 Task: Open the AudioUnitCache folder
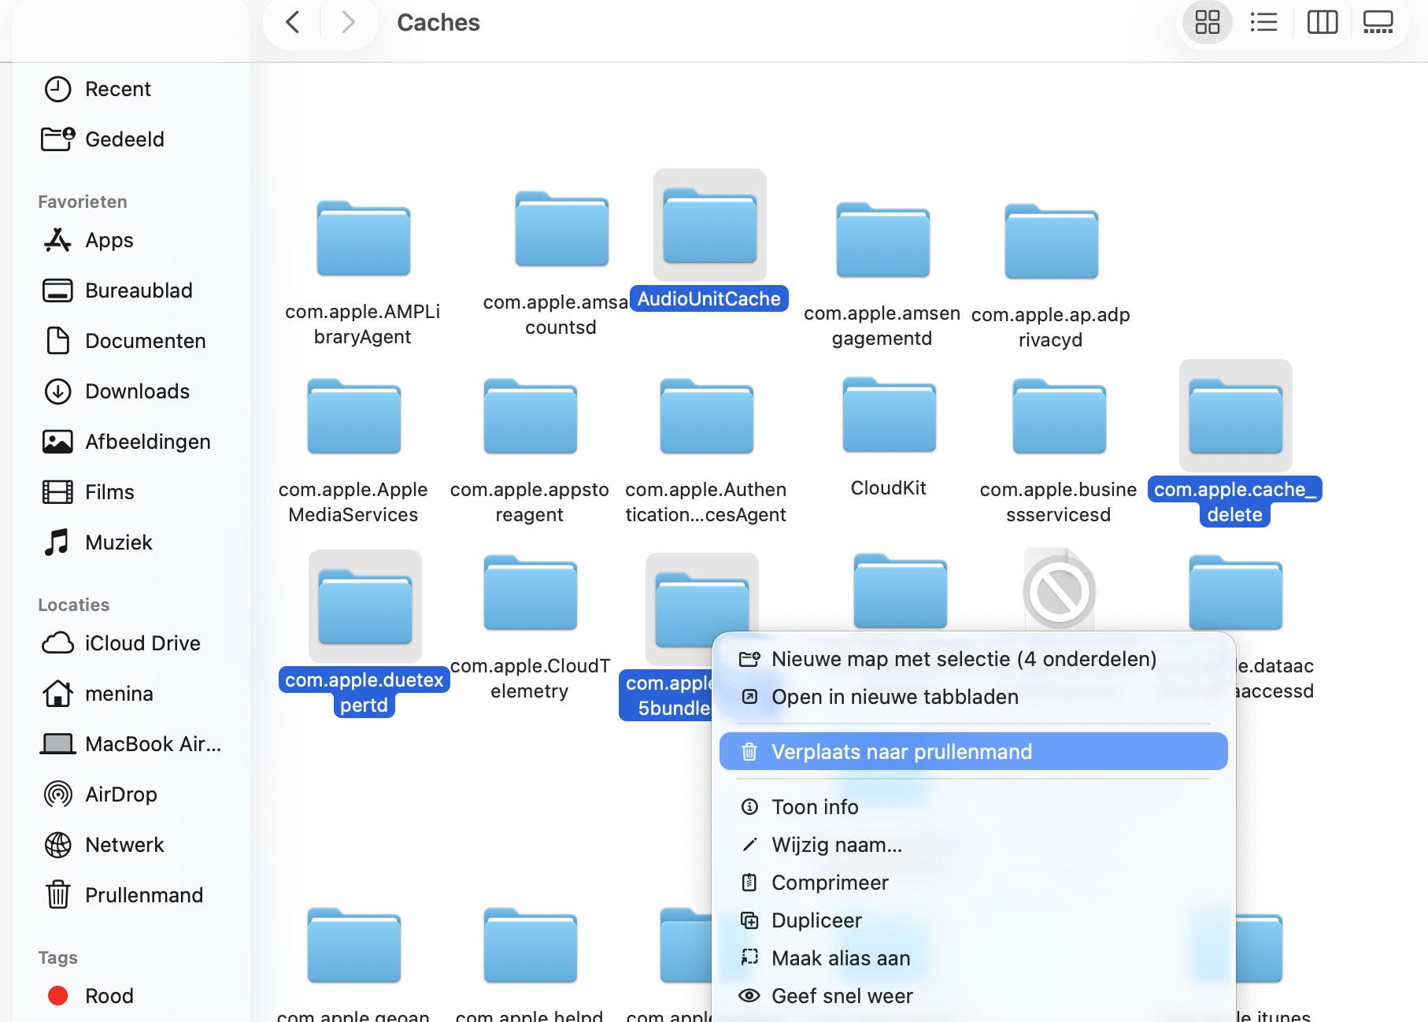click(708, 224)
